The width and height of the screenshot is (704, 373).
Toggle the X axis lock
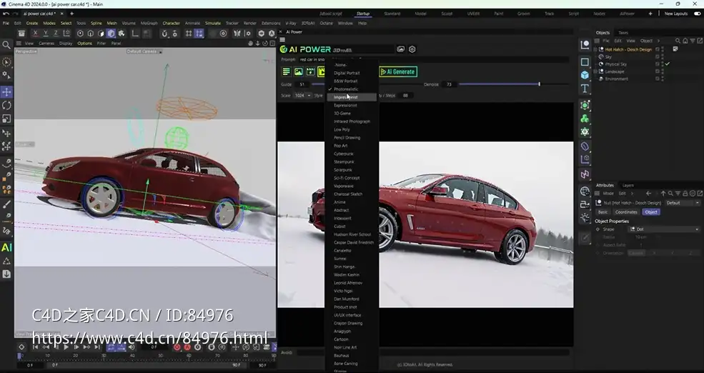[35, 33]
